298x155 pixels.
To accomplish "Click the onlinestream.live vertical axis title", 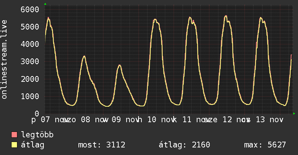I will coord(4,64).
